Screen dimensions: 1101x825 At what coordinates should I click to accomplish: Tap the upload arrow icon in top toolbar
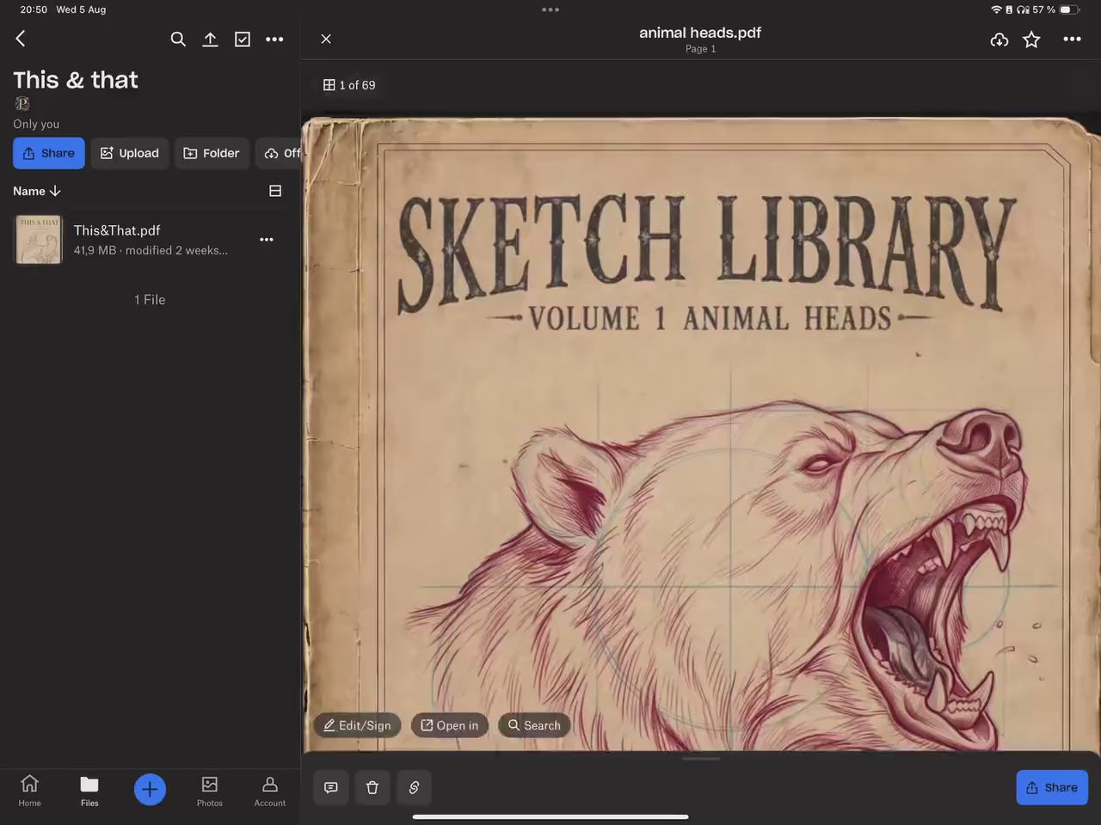click(x=210, y=39)
